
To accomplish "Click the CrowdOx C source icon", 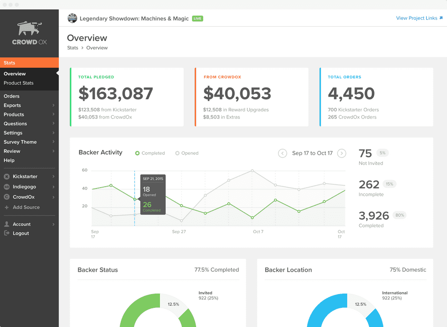I will pyautogui.click(x=7, y=197).
